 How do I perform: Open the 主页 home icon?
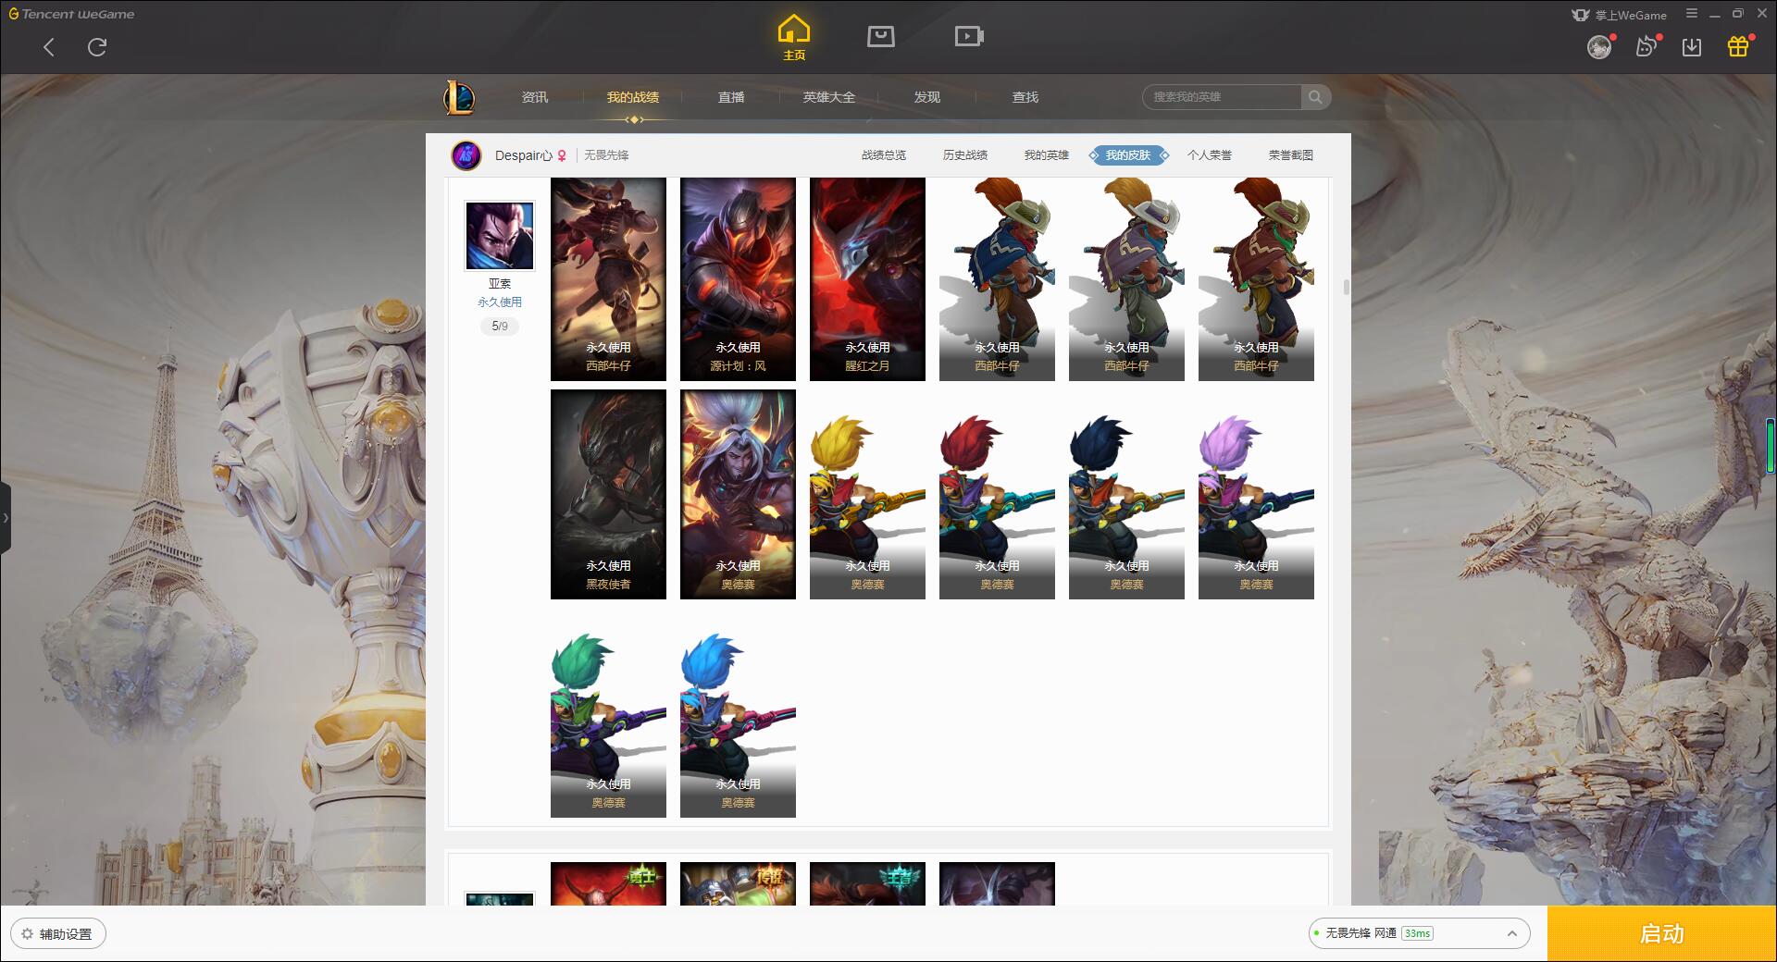(794, 38)
